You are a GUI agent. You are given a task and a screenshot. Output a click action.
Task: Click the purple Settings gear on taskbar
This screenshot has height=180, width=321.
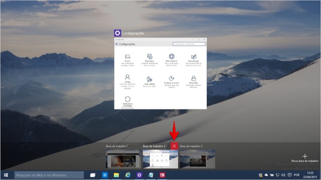(139, 175)
